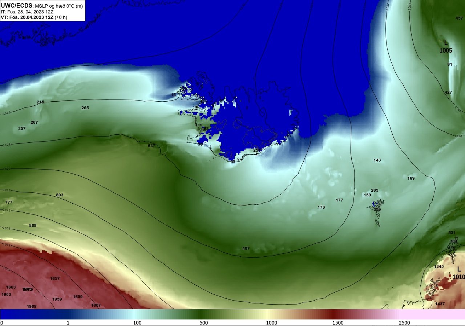The width and height of the screenshot is (465, 326).
Task: Click the 257 height value
Action: [x=22, y=129]
